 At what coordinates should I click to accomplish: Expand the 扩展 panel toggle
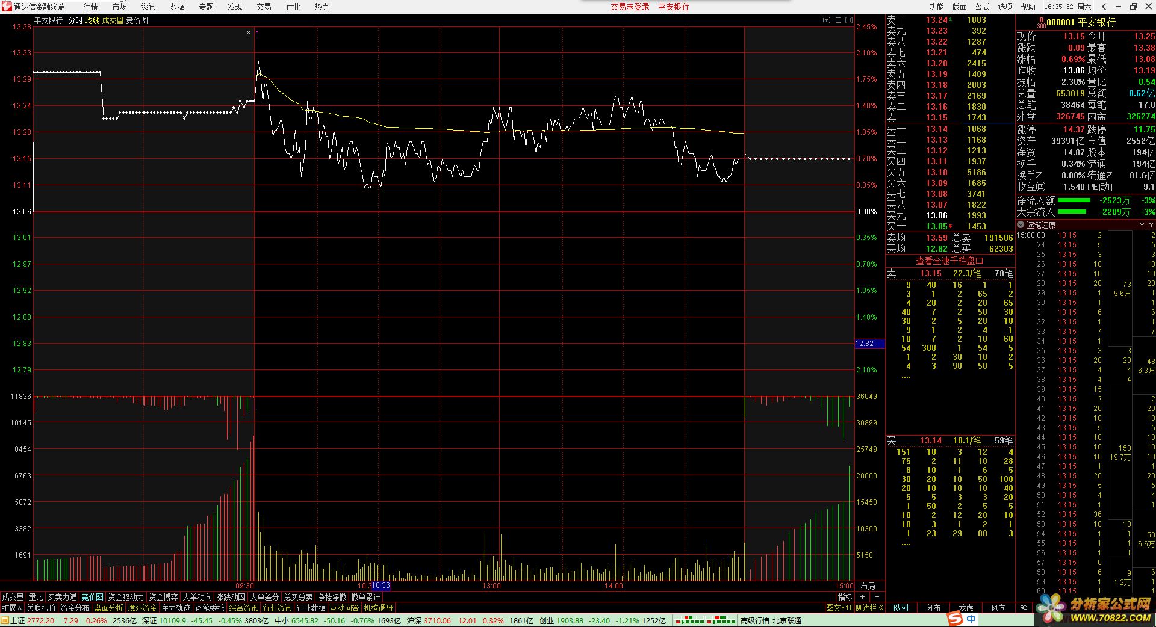(11, 608)
